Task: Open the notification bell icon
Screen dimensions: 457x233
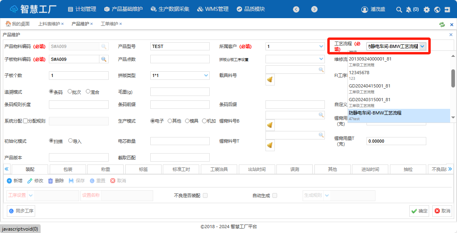Action: [409, 9]
